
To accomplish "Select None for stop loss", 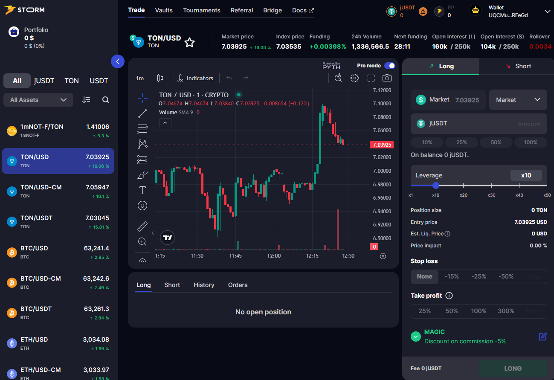I will click(x=425, y=276).
